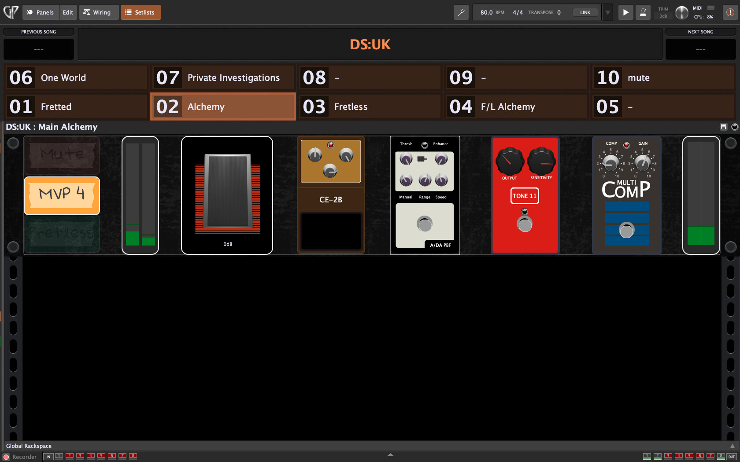The width and height of the screenshot is (740, 462).
Task: Toggle the Multi Comp footswitch
Action: tap(626, 230)
